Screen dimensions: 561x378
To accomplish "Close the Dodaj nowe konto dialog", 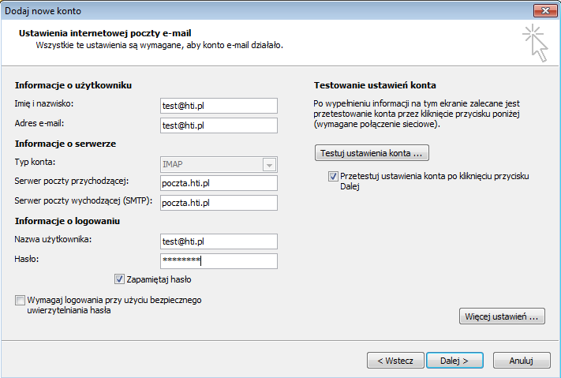I will [545, 11].
